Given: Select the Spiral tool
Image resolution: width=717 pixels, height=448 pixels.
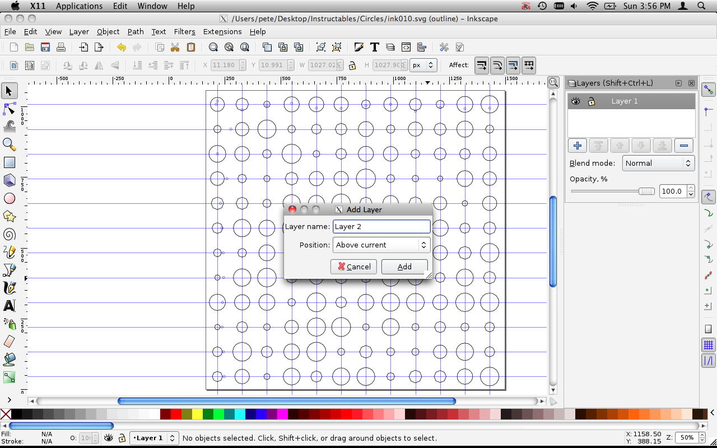Looking at the screenshot, I should (x=9, y=234).
